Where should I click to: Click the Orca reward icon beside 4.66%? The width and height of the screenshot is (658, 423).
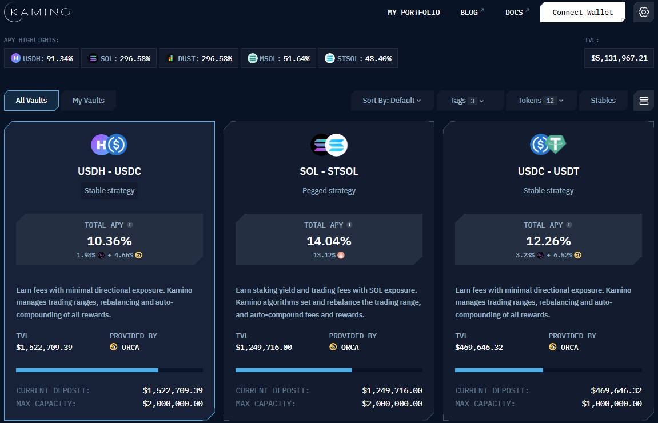[x=138, y=255]
